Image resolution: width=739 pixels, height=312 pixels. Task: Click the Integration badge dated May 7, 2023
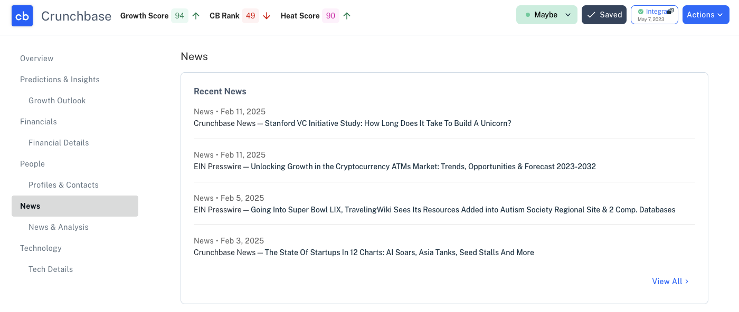(655, 15)
